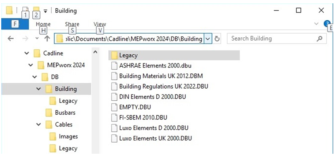Select EMPTY.DBU file icon
Viewport: 334px width, 155px height.
(x=115, y=107)
